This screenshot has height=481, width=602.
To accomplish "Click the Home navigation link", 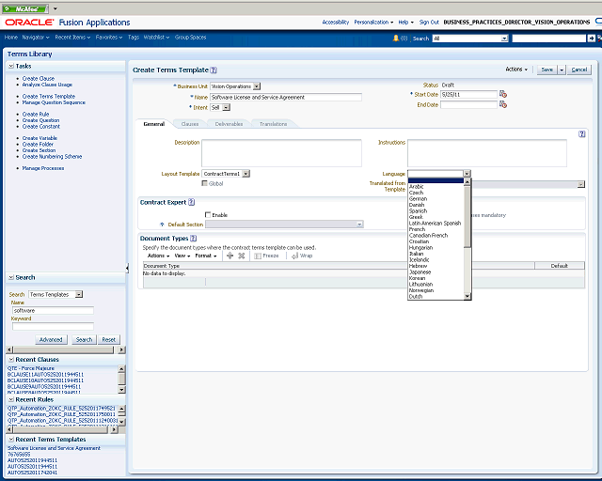I will [x=10, y=38].
